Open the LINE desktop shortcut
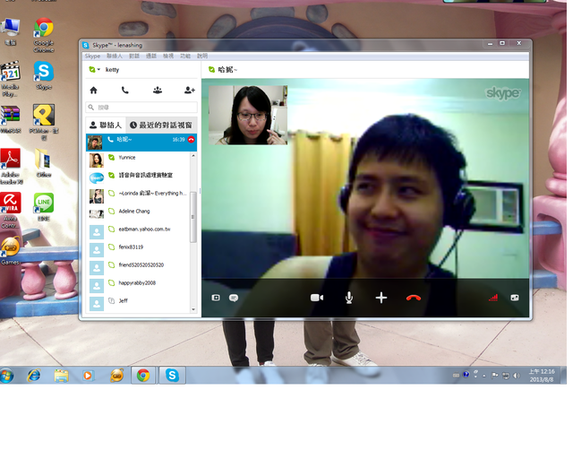This screenshot has height=459, width=573. [44, 207]
